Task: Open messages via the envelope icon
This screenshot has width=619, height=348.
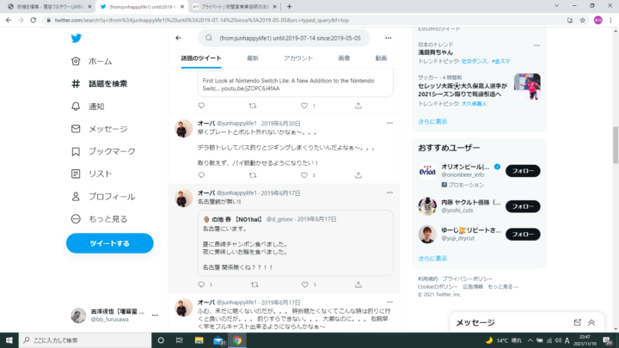Action: point(76,129)
